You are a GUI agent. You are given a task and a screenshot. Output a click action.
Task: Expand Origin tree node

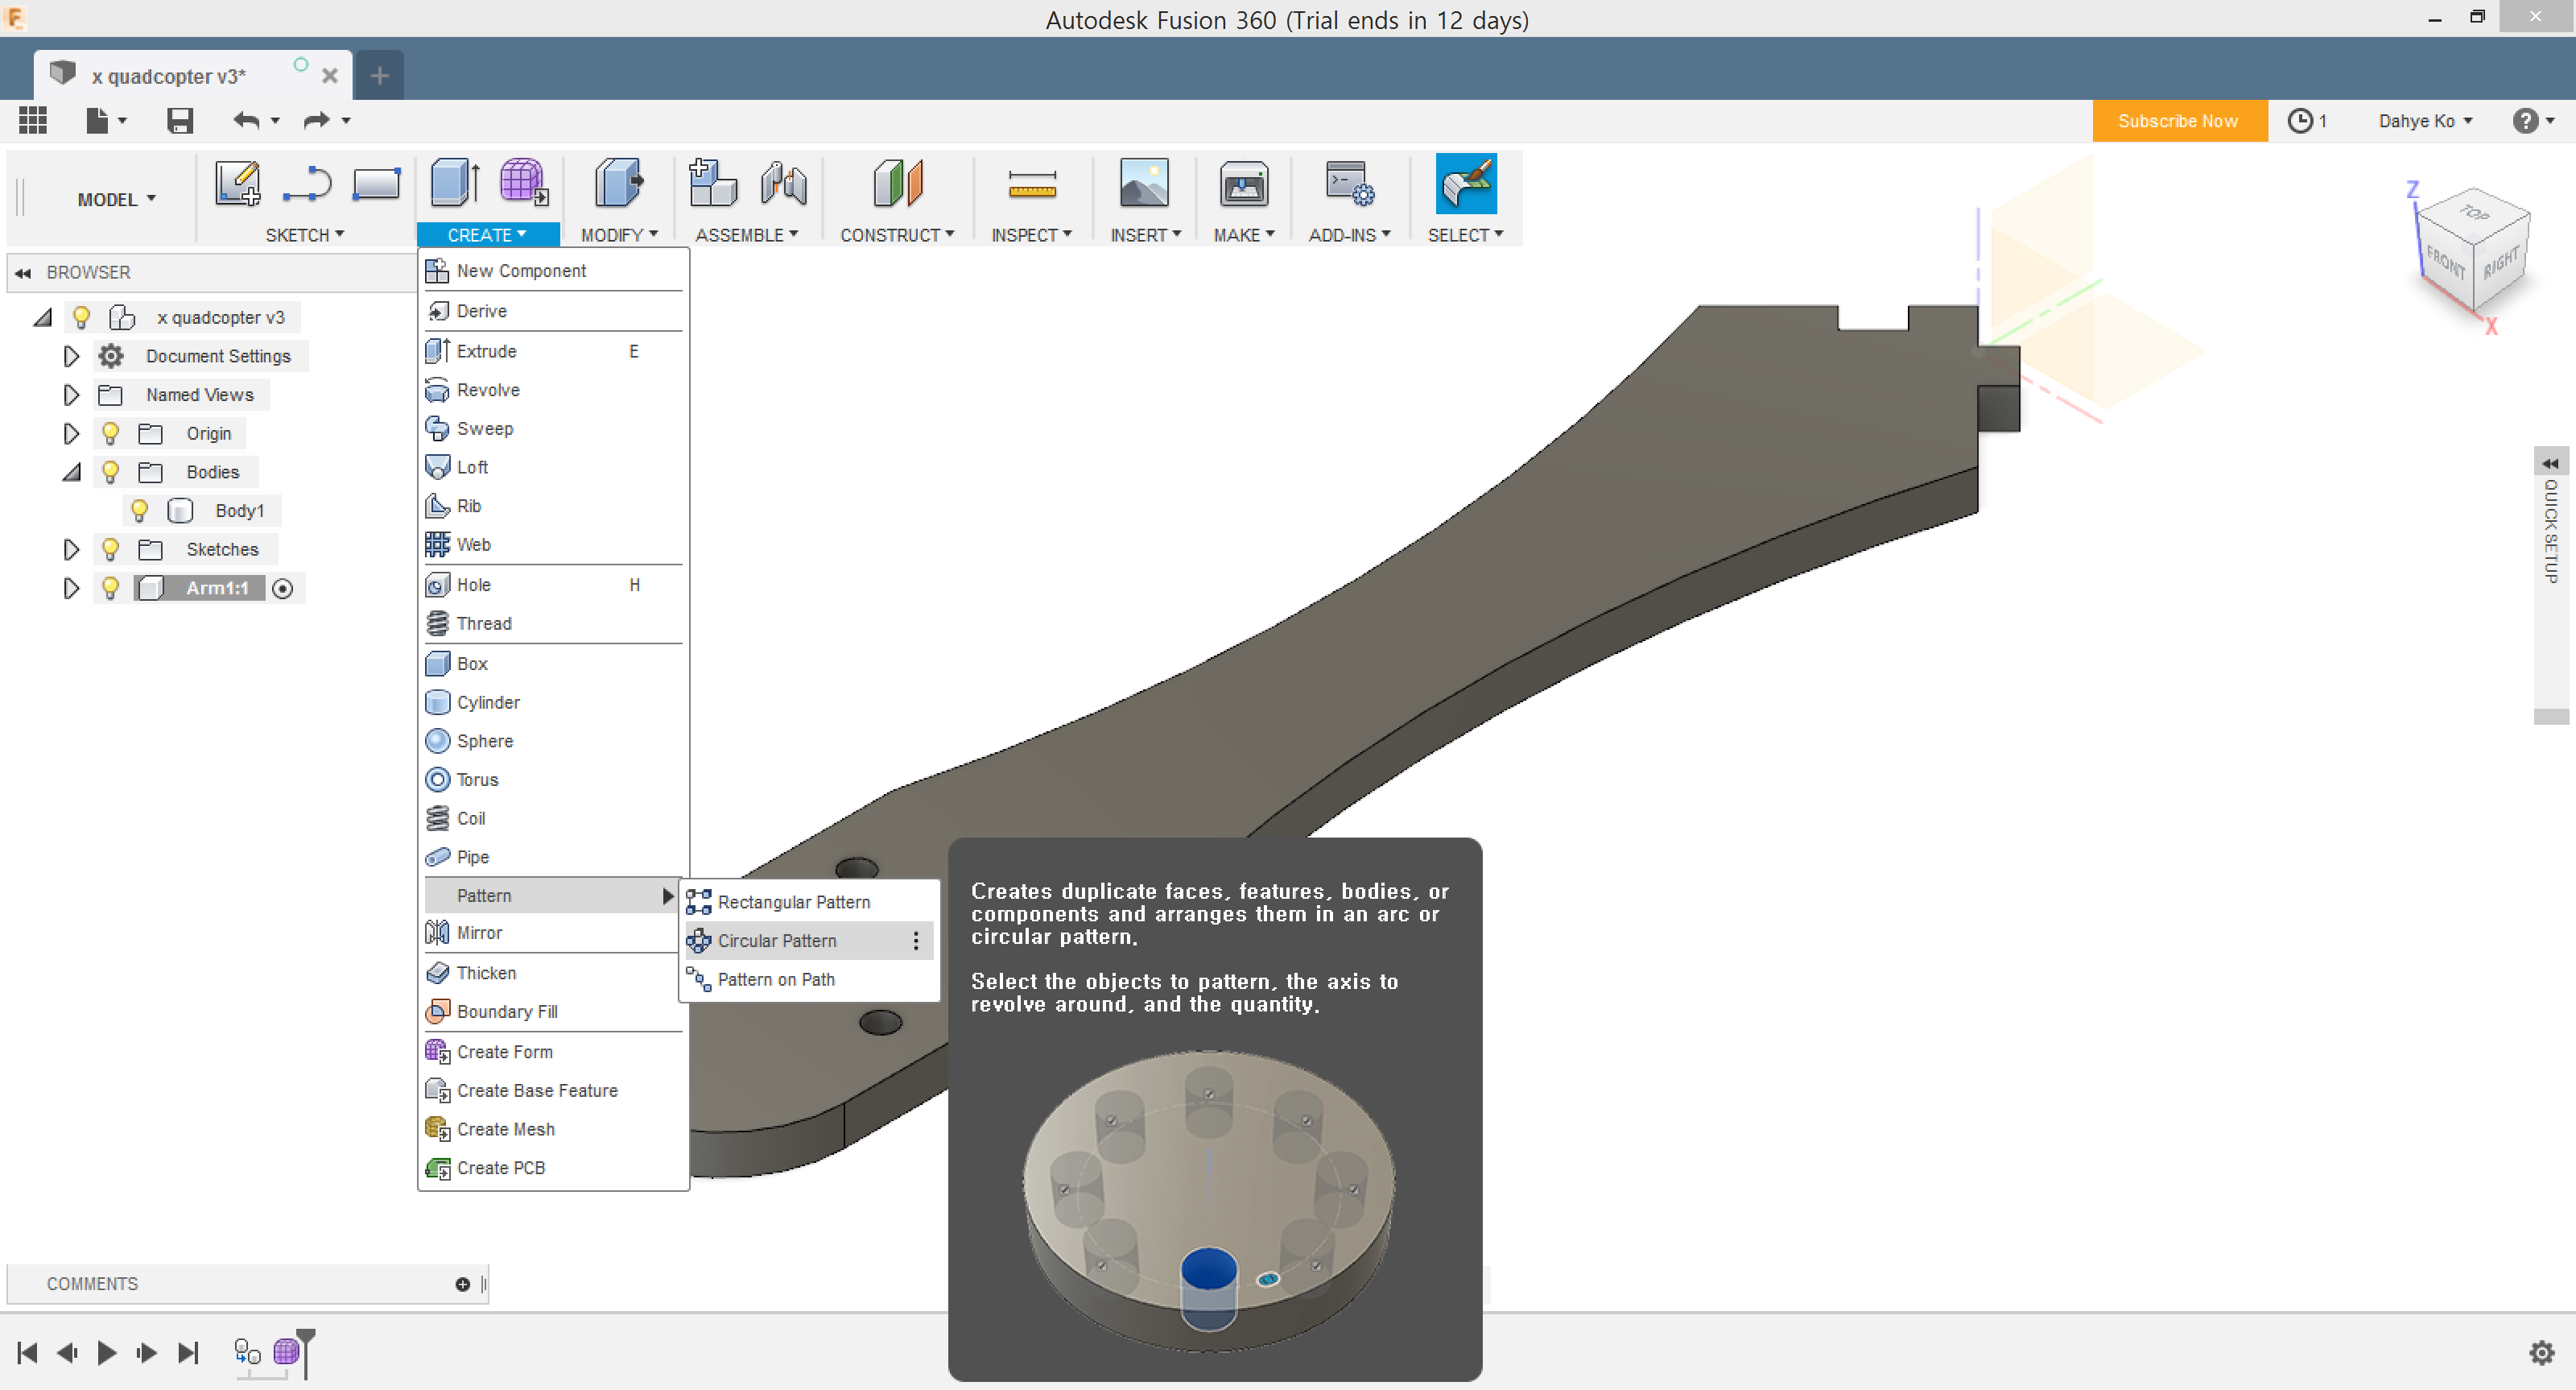(x=70, y=434)
